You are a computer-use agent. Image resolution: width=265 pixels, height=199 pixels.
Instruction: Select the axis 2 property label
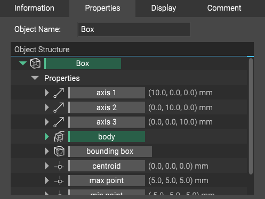coord(107,107)
